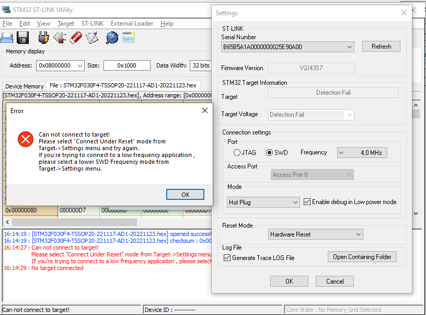Click the 0x00000080 address cell
Image resolution: width=426 pixels, height=315 pixels.
pyautogui.click(x=30, y=210)
